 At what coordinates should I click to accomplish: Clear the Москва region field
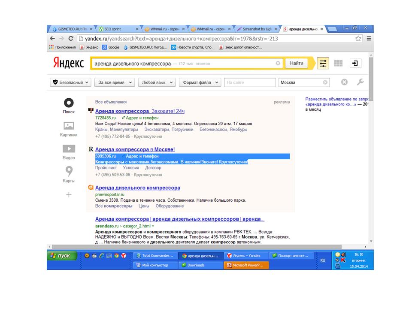tap(325, 82)
